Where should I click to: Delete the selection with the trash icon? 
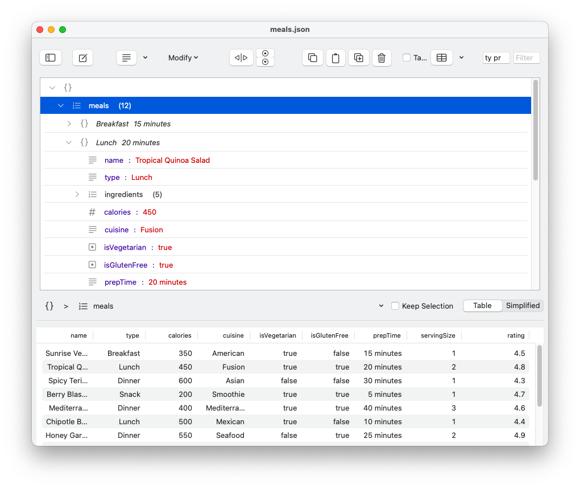point(382,58)
